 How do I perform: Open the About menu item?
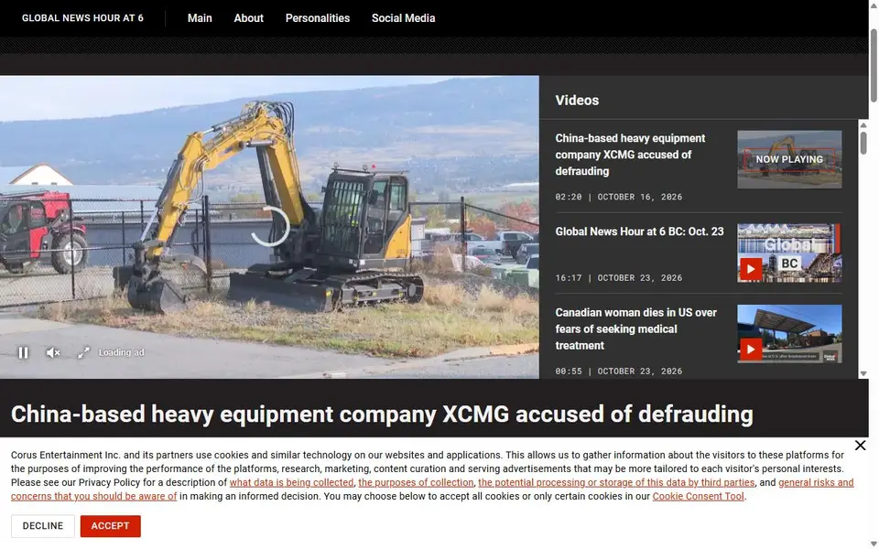tap(248, 18)
